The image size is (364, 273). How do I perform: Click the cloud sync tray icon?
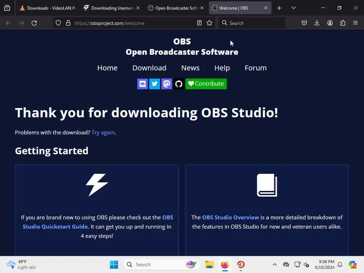click(x=286, y=264)
